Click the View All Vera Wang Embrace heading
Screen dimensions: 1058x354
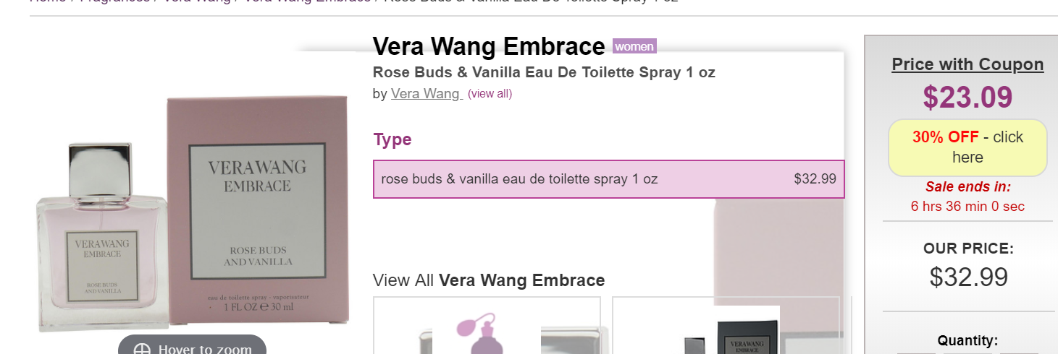(x=488, y=280)
